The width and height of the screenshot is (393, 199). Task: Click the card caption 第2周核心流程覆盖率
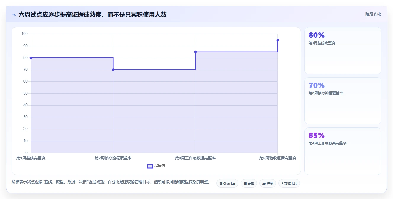[x=325, y=93]
